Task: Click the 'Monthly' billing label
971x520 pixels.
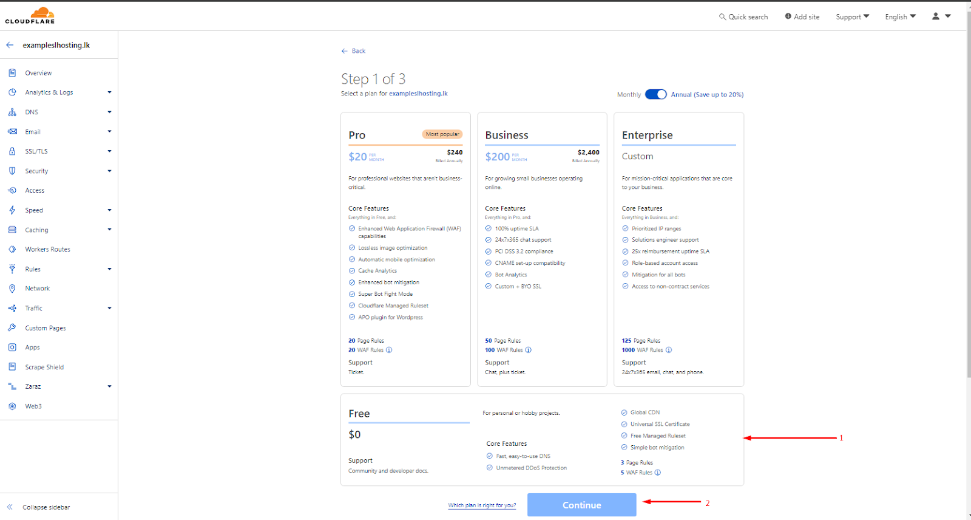Action: point(629,95)
